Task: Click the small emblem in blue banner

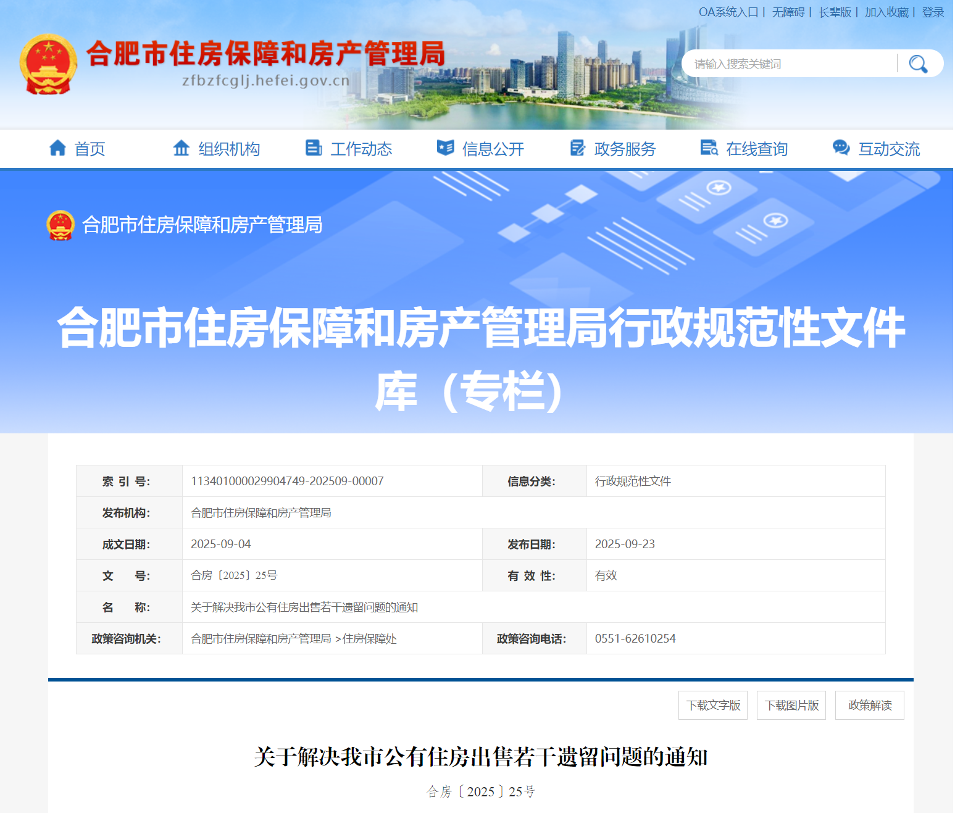Action: [60, 225]
